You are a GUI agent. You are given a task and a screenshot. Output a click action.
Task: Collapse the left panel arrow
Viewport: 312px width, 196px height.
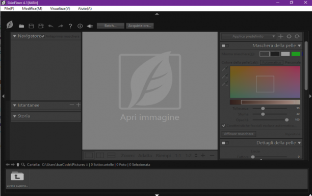point(3,96)
